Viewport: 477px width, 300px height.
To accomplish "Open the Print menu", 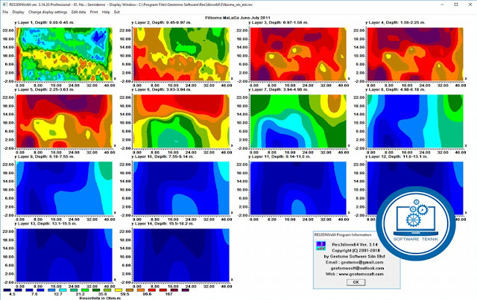I will pyautogui.click(x=94, y=12).
